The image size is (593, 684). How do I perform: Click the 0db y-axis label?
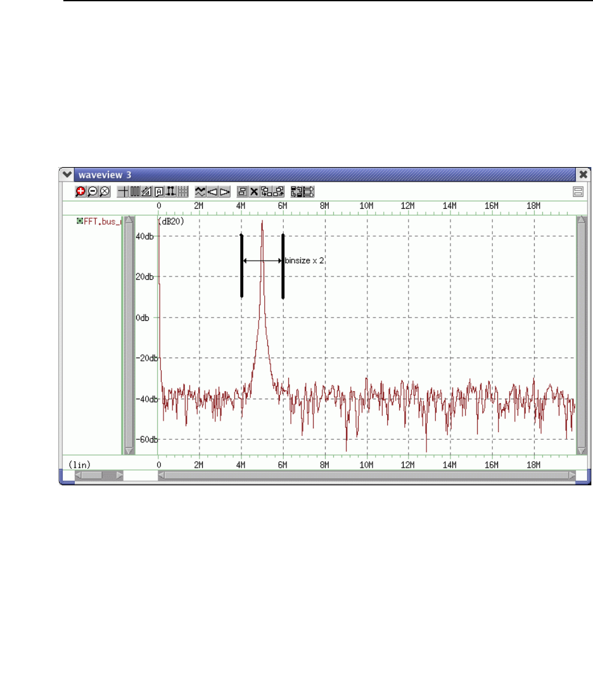(143, 318)
